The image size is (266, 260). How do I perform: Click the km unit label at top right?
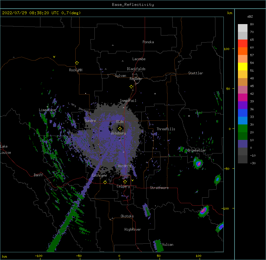point(230,13)
